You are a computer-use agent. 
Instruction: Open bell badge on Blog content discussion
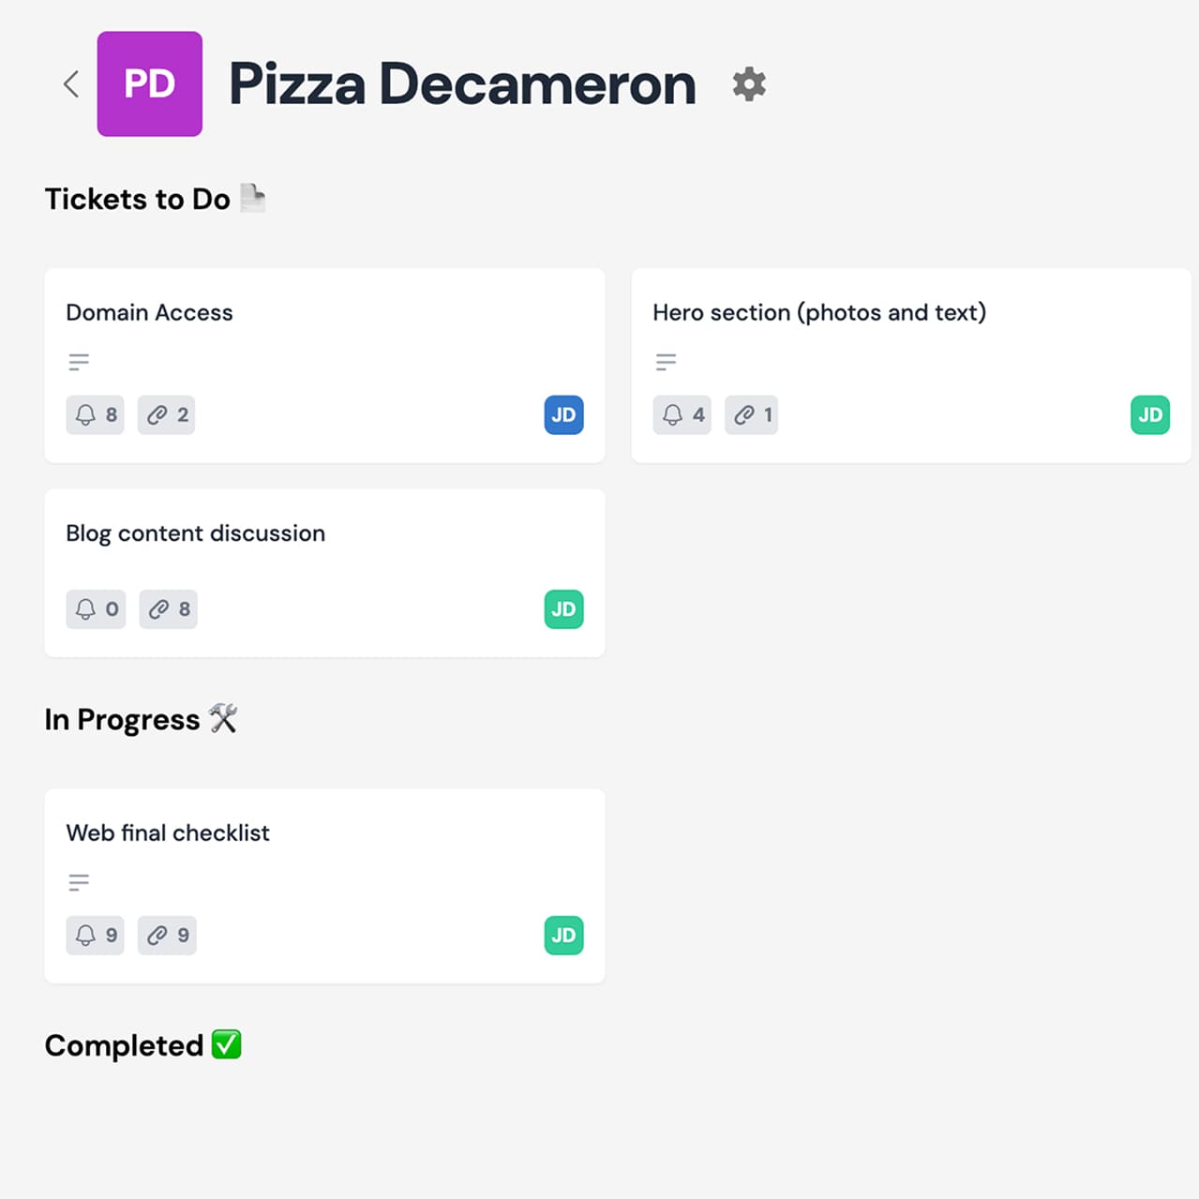pos(96,609)
